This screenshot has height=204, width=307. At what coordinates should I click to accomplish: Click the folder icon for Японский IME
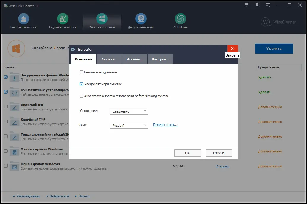pyautogui.click(x=15, y=107)
